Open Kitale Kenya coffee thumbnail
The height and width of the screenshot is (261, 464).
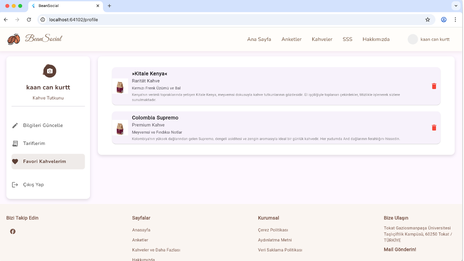[x=120, y=87]
